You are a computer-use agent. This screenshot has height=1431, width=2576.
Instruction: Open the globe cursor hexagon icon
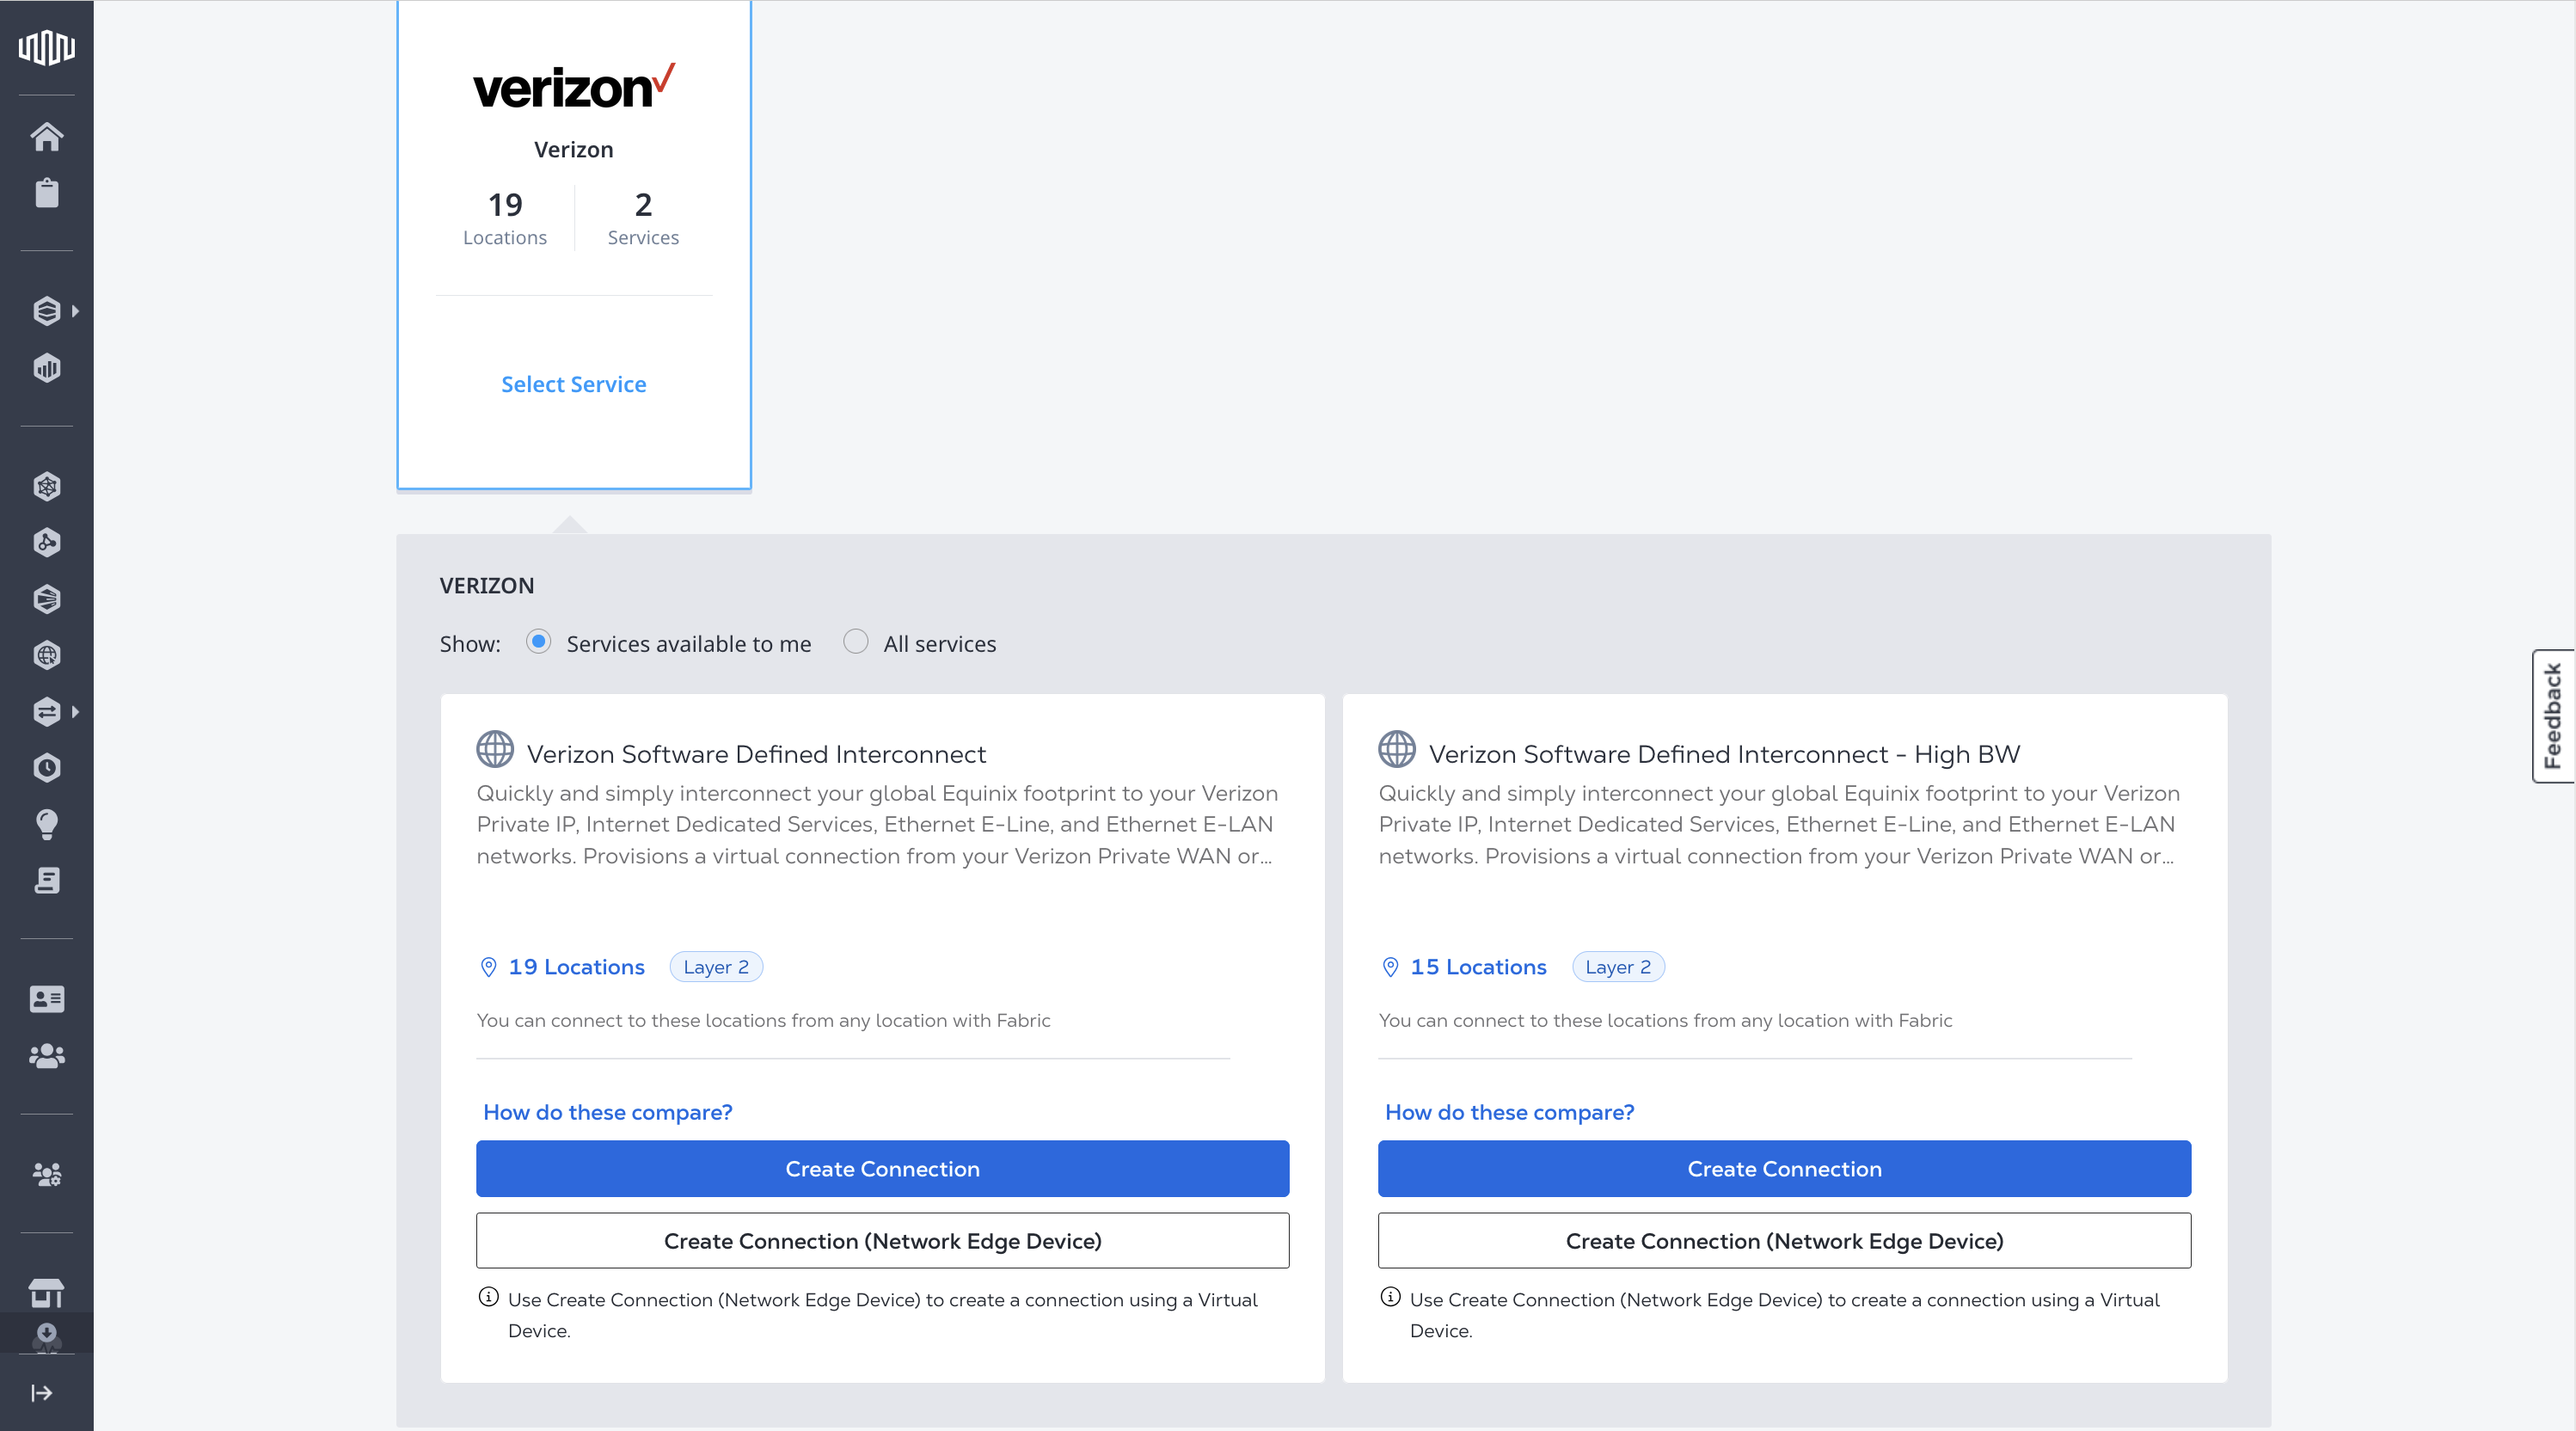(x=46, y=655)
